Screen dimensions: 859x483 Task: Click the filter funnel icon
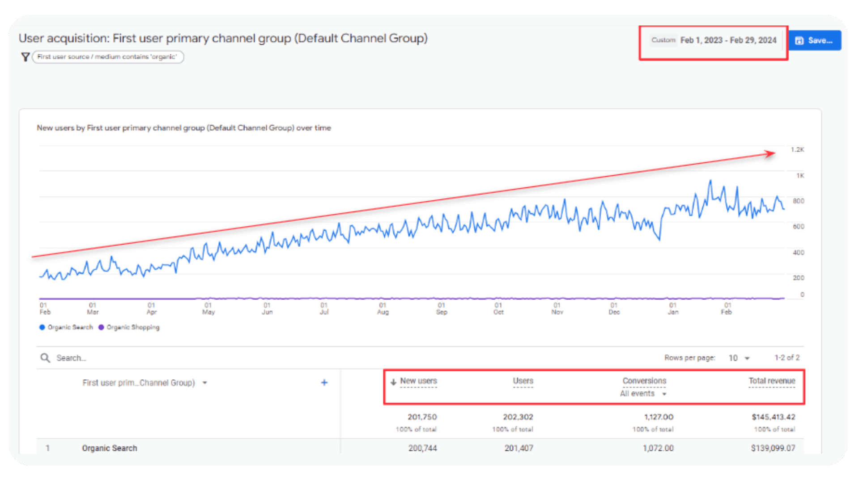click(x=26, y=57)
